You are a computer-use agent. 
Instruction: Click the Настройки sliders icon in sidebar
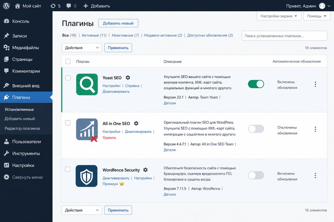coord(7,165)
